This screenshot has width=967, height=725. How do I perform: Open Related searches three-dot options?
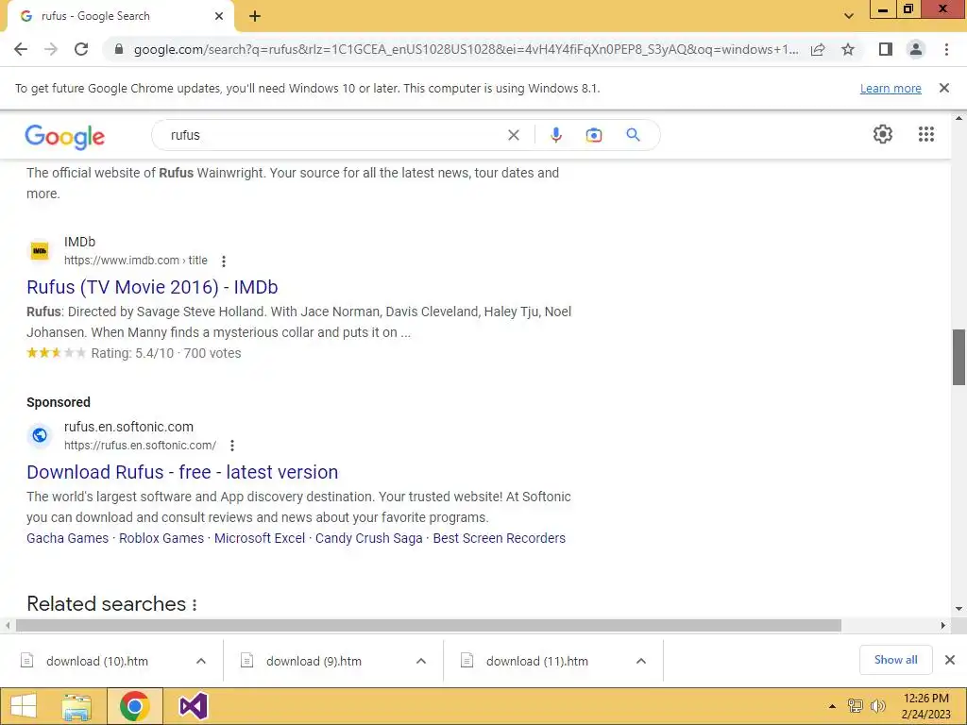195,605
